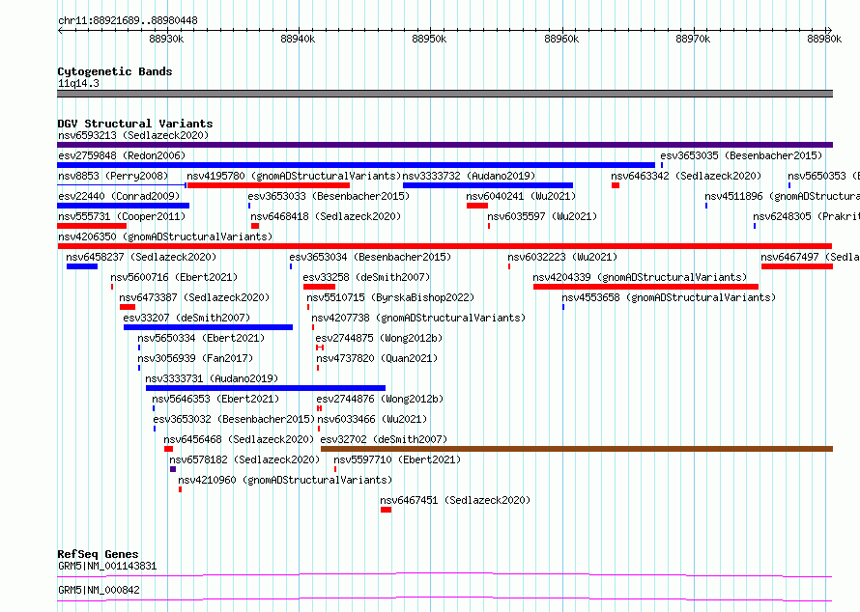Select the blue esv33207 variant bar
Screen dimensions: 860x612
click(209, 327)
